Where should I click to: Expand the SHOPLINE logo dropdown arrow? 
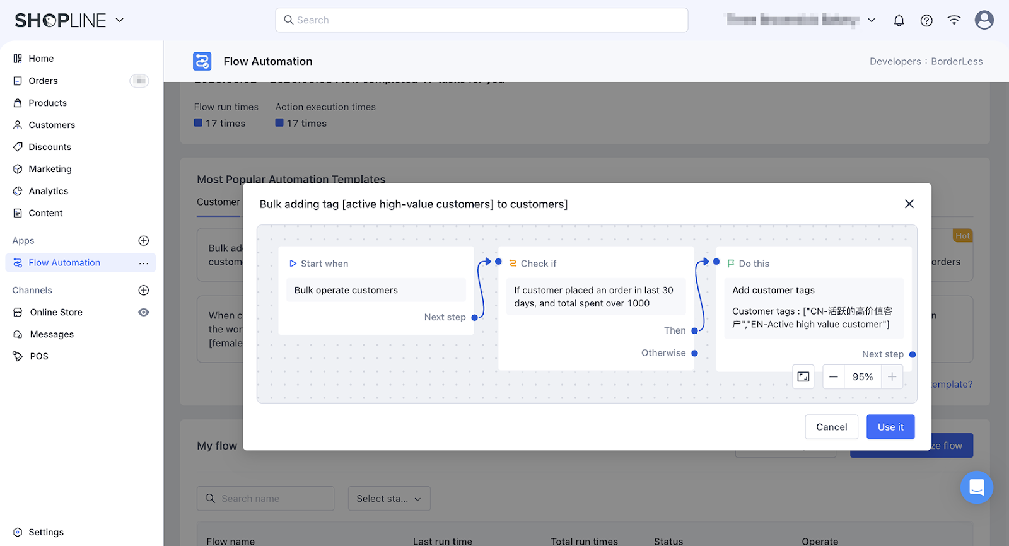[120, 20]
